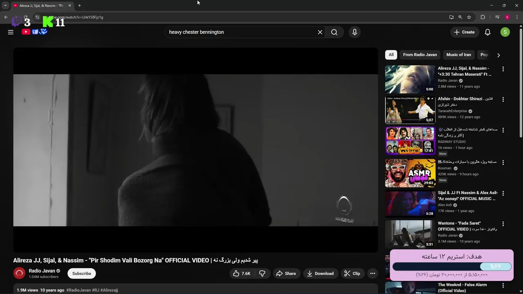The image size is (523, 294).
Task: Select the Pop filter chip
Action: click(484, 55)
